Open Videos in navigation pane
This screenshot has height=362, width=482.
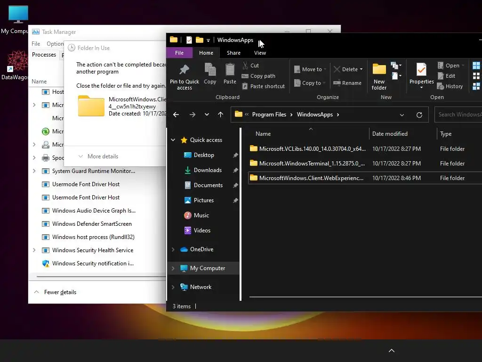[202, 230]
